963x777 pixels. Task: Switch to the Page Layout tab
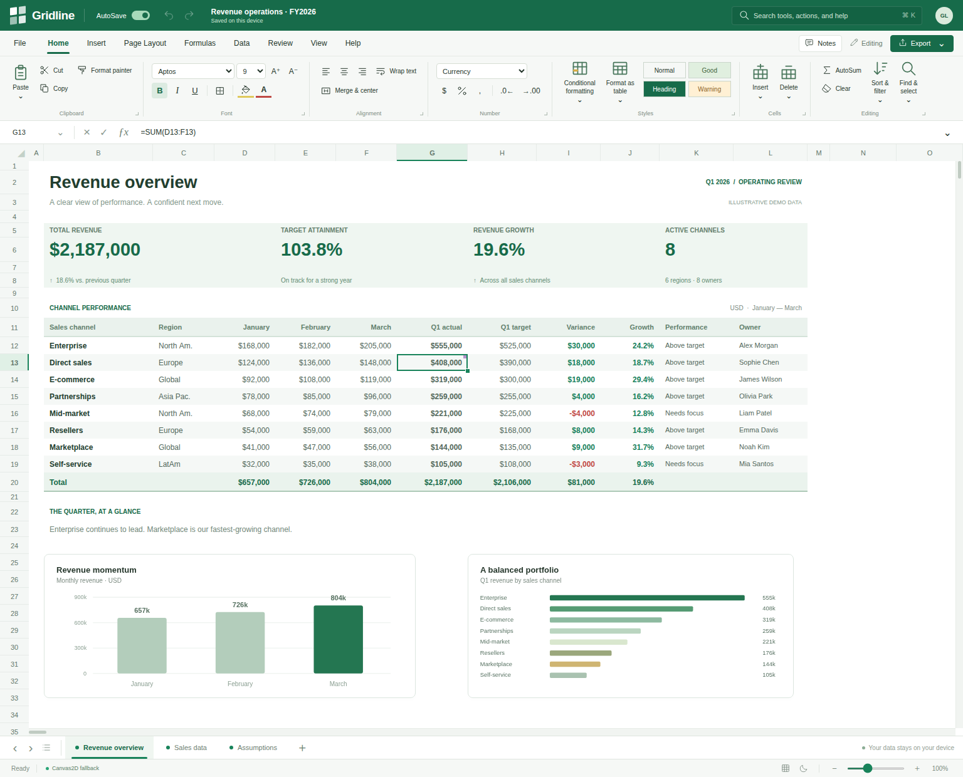(x=145, y=43)
